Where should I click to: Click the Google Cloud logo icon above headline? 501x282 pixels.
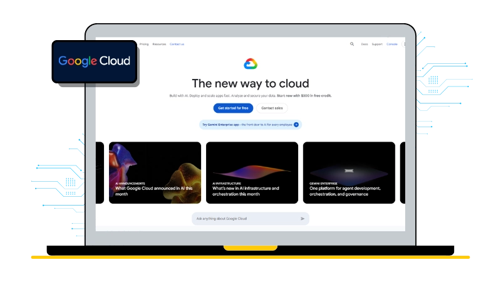tap(250, 64)
